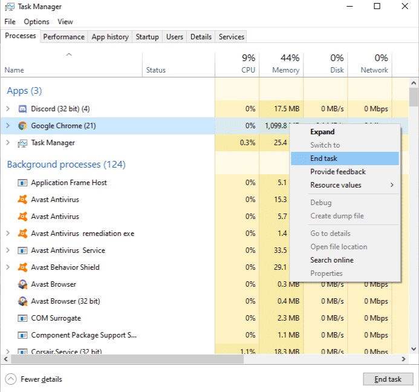Expand the Google Chrome (21) process group
Viewport: 419px width, 392px height.
click(x=8, y=125)
